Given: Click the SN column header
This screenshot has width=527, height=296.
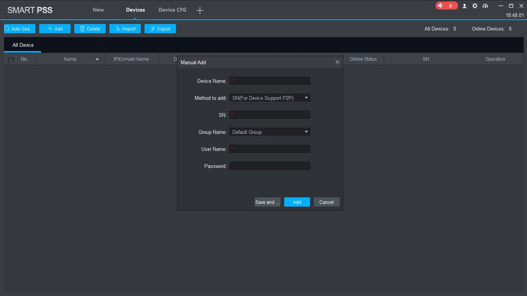Looking at the screenshot, I should click(426, 59).
